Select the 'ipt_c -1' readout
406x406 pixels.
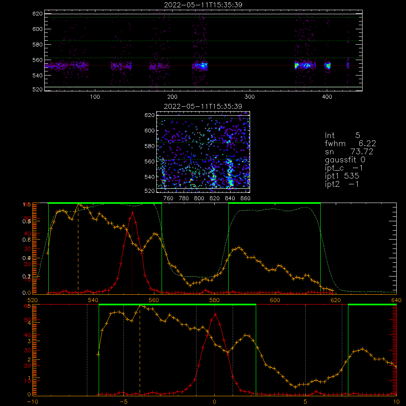pyautogui.click(x=344, y=168)
